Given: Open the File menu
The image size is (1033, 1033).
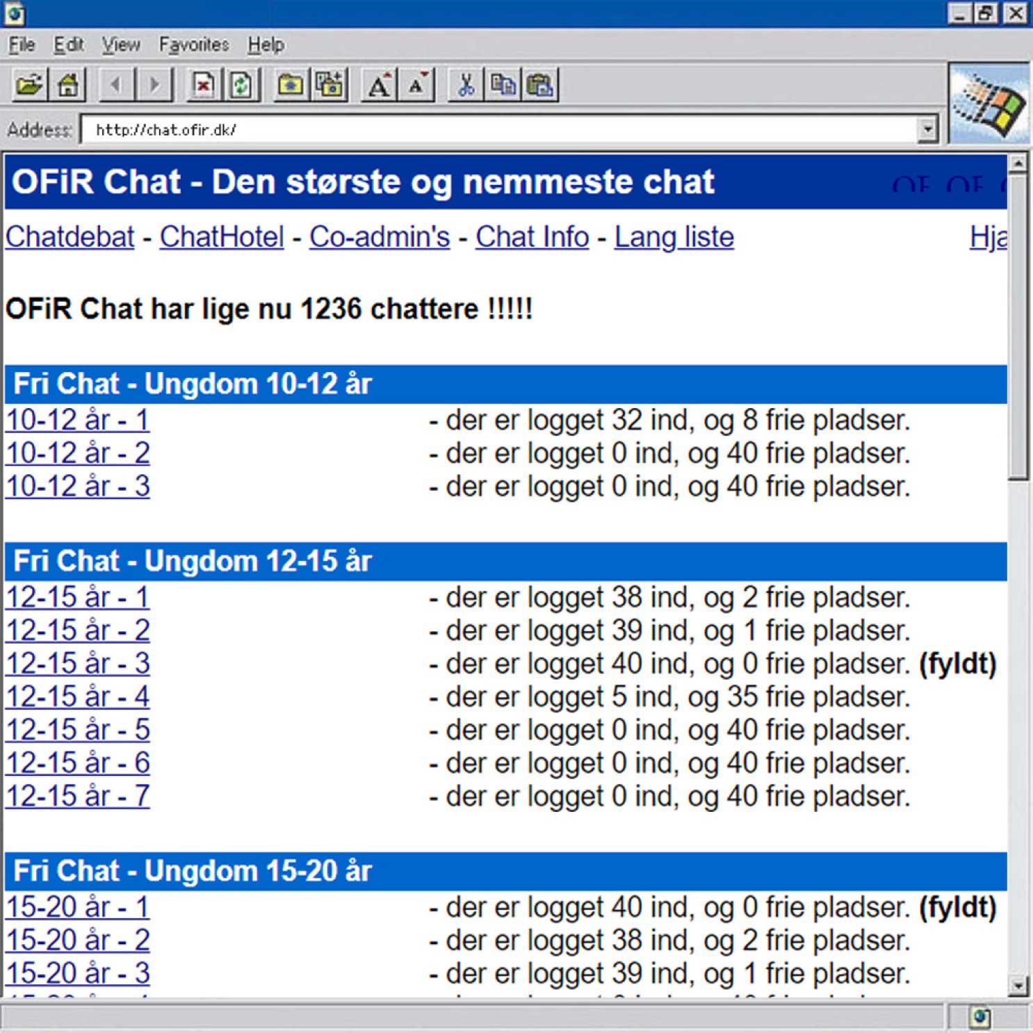Looking at the screenshot, I should pyautogui.click(x=22, y=45).
